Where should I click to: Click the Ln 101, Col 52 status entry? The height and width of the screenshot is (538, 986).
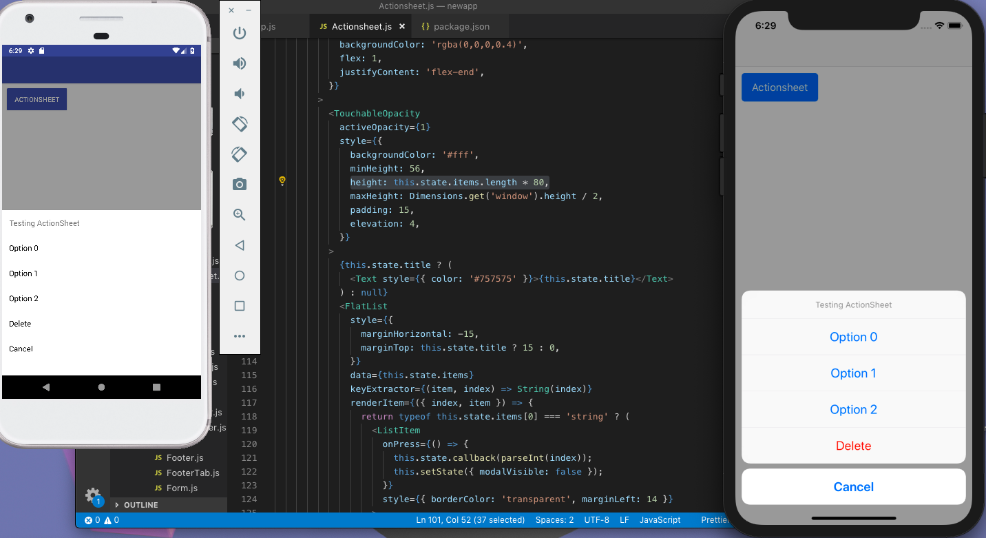[x=470, y=520]
